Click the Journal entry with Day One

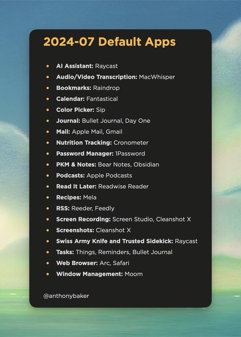(103, 121)
